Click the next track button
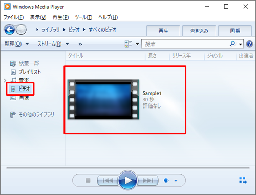 [x=148, y=180]
